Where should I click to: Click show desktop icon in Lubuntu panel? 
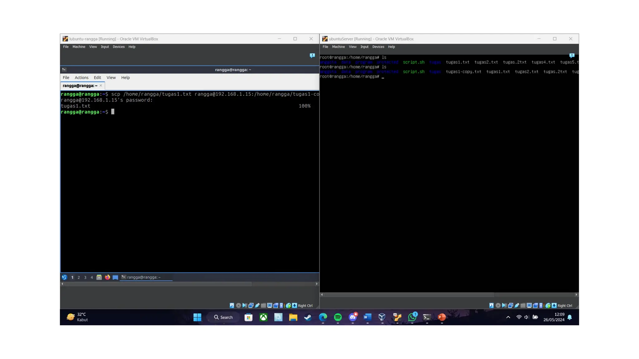[115, 277]
